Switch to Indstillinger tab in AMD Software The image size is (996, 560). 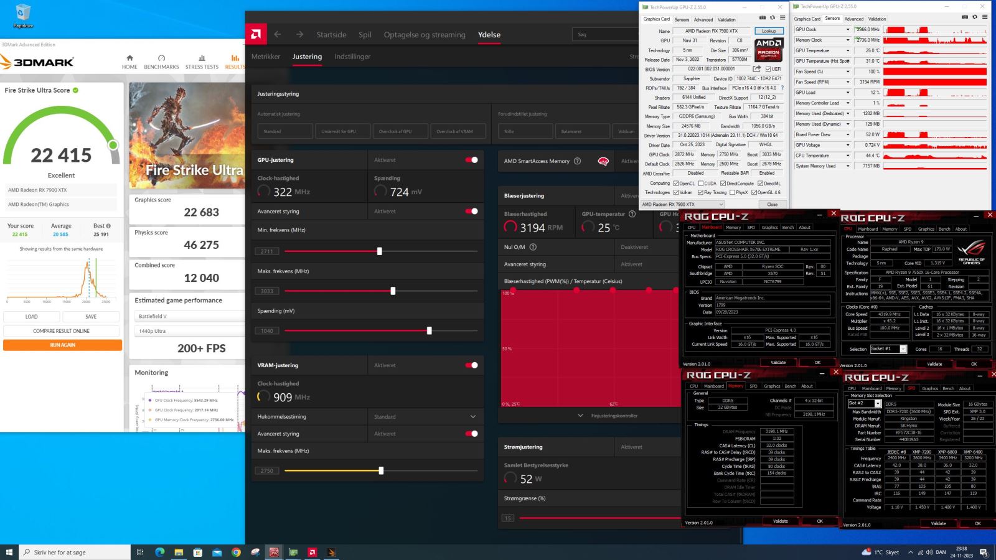pyautogui.click(x=352, y=57)
